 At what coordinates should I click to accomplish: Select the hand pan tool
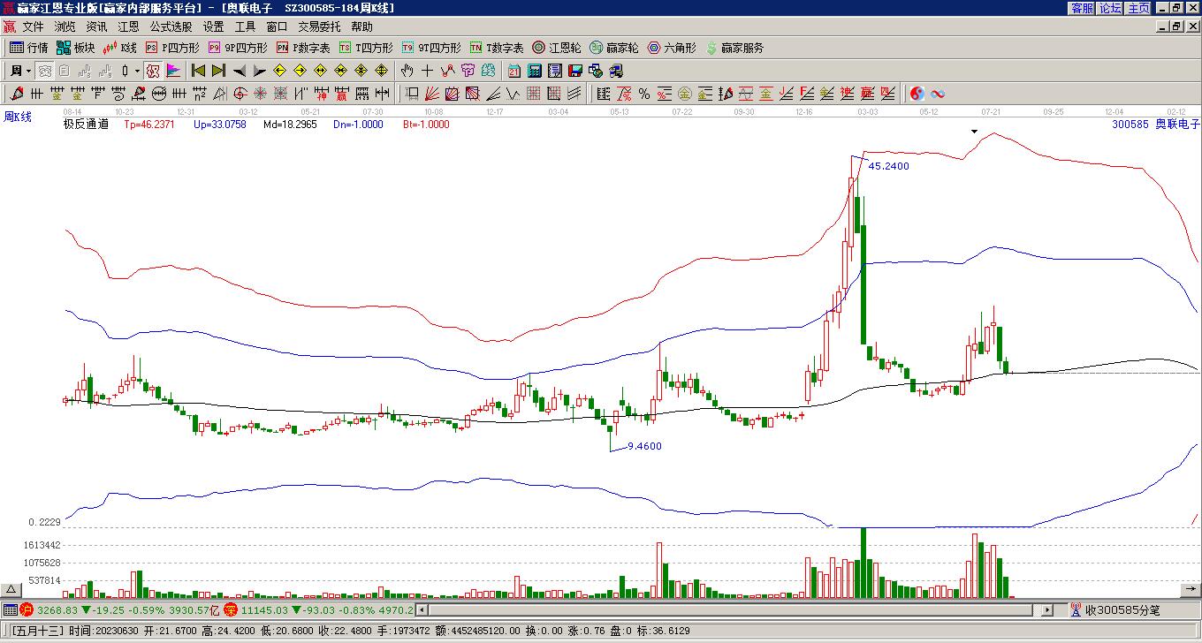coord(407,71)
